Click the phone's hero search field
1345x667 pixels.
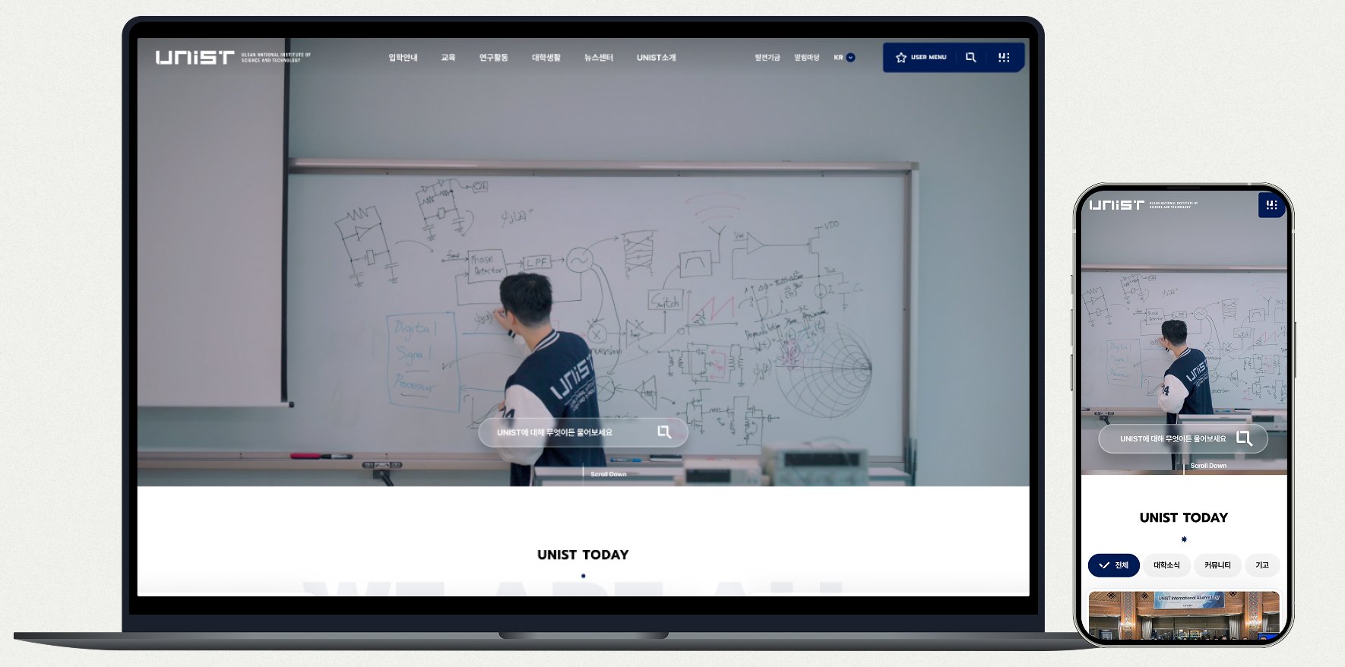pos(1183,439)
